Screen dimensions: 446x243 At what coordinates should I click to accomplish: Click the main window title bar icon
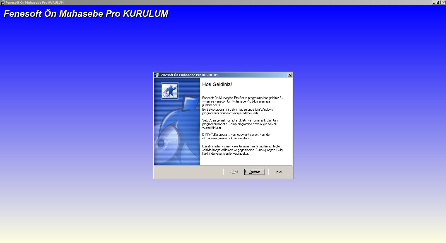tap(3, 3)
